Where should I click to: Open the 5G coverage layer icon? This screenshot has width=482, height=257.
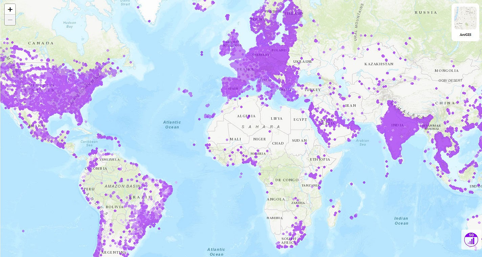click(471, 239)
